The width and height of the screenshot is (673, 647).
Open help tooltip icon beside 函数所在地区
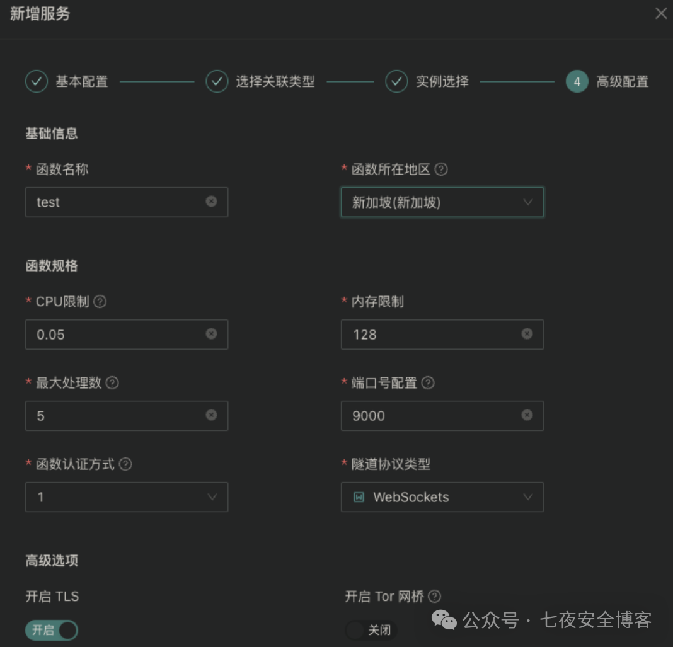coord(441,169)
